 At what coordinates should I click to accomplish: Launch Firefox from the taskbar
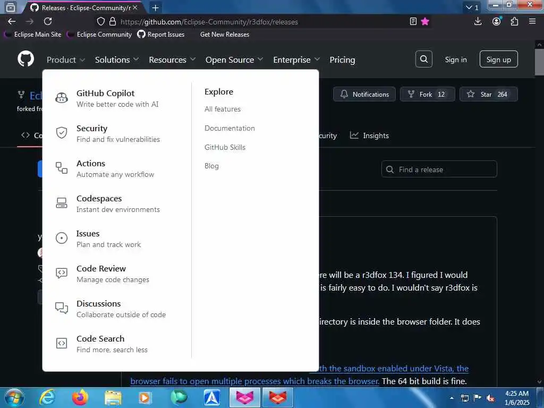pos(80,397)
